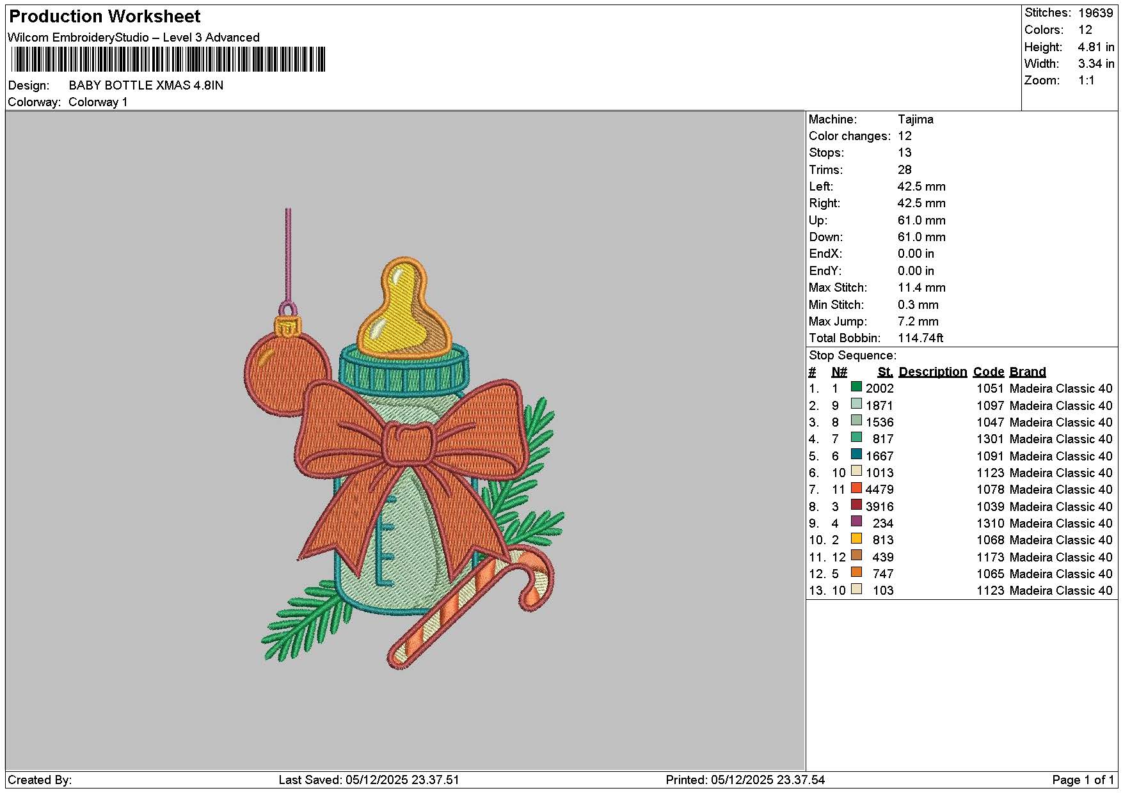Click the purple swatch for stop 9
This screenshot has width=1123, height=793.
[x=856, y=522]
